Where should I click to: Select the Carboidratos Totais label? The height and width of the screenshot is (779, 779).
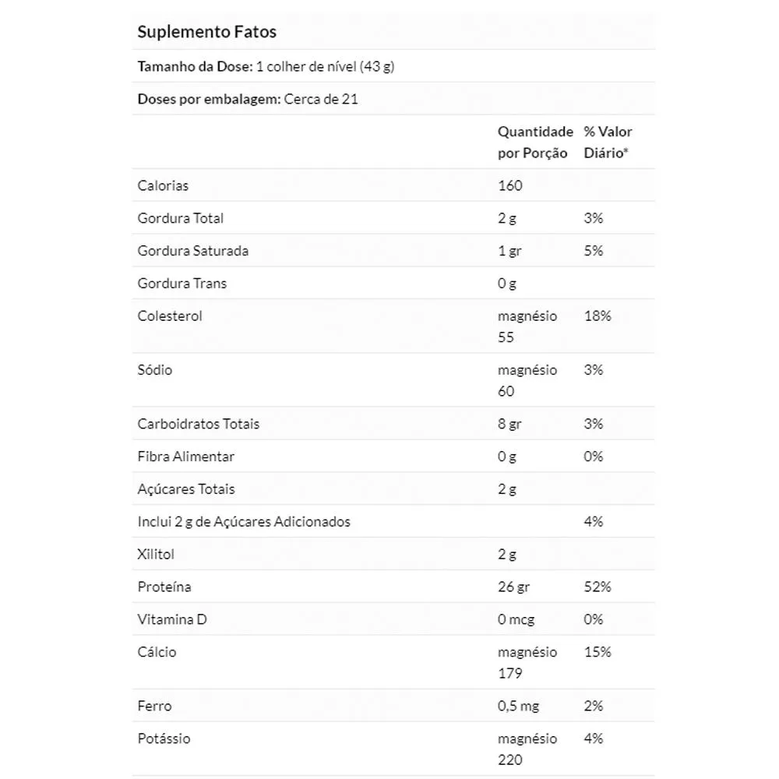pos(198,424)
